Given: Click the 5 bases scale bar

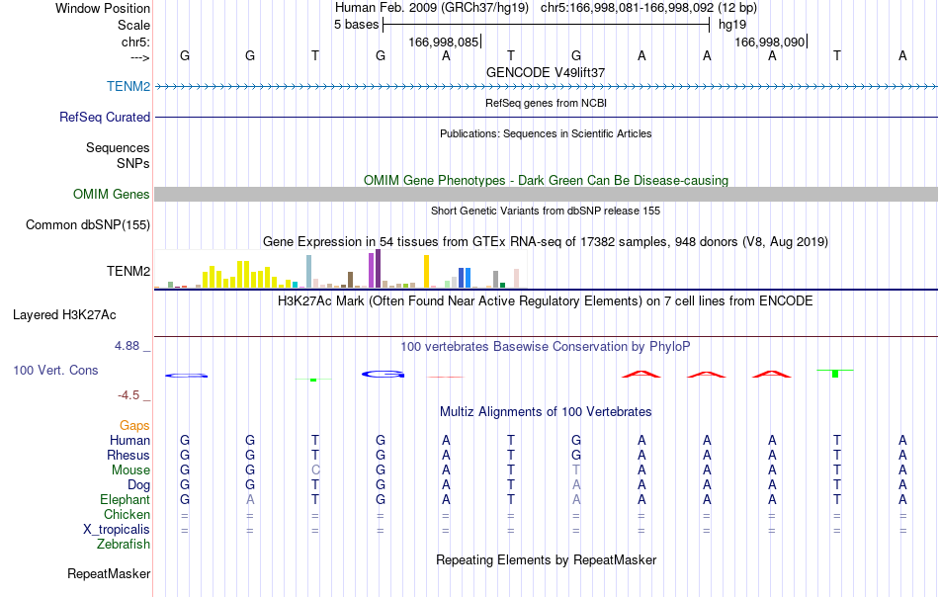Looking at the screenshot, I should click(x=547, y=25).
